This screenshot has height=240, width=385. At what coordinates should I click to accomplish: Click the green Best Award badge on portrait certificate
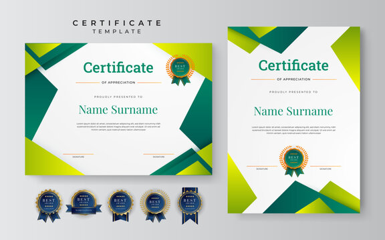(x=293, y=161)
